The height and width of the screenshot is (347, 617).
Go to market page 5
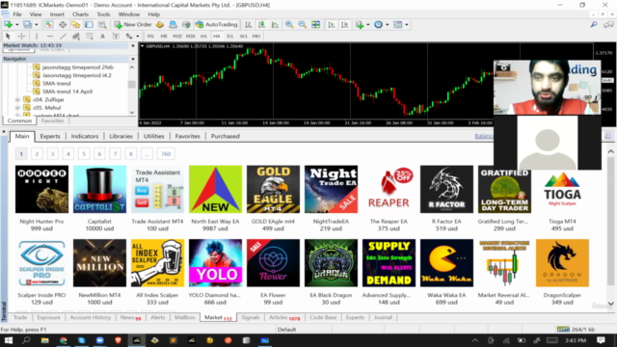[x=84, y=154]
